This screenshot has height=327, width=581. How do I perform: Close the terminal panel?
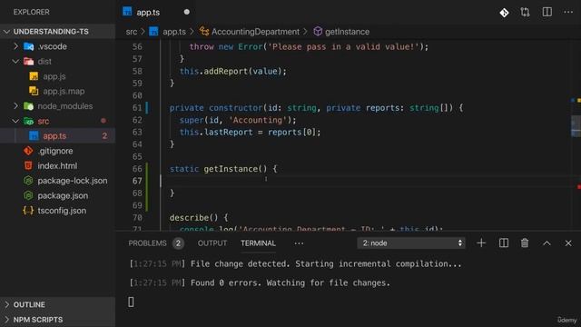pos(568,243)
